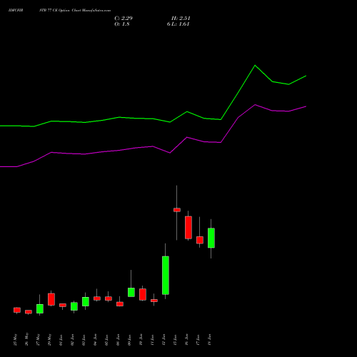Click the "26 May" date label

tap(27, 339)
